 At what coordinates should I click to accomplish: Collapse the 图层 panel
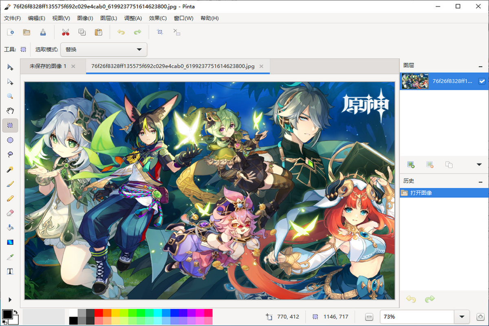pos(481,66)
